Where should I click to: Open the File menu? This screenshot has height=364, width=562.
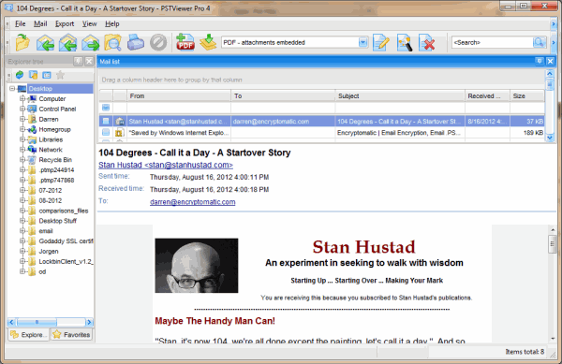(20, 24)
